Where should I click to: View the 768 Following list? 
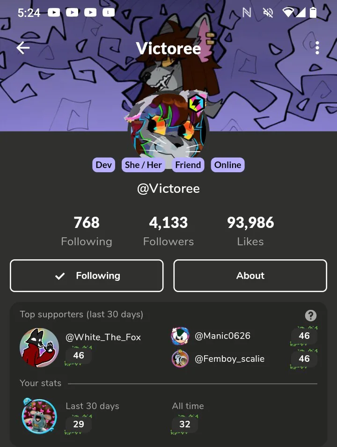click(87, 231)
